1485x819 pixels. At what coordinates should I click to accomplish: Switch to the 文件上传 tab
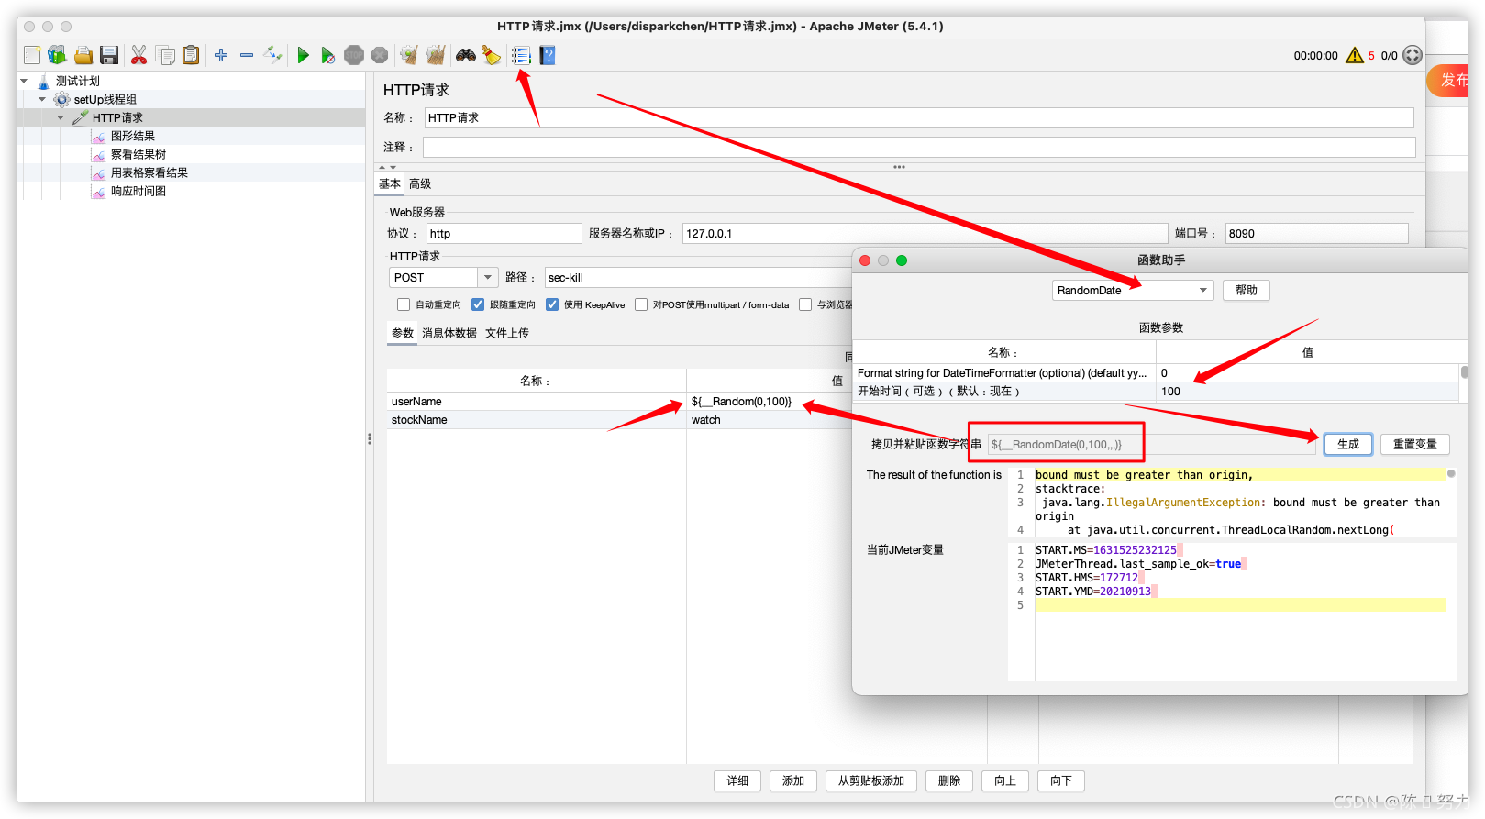[507, 333]
